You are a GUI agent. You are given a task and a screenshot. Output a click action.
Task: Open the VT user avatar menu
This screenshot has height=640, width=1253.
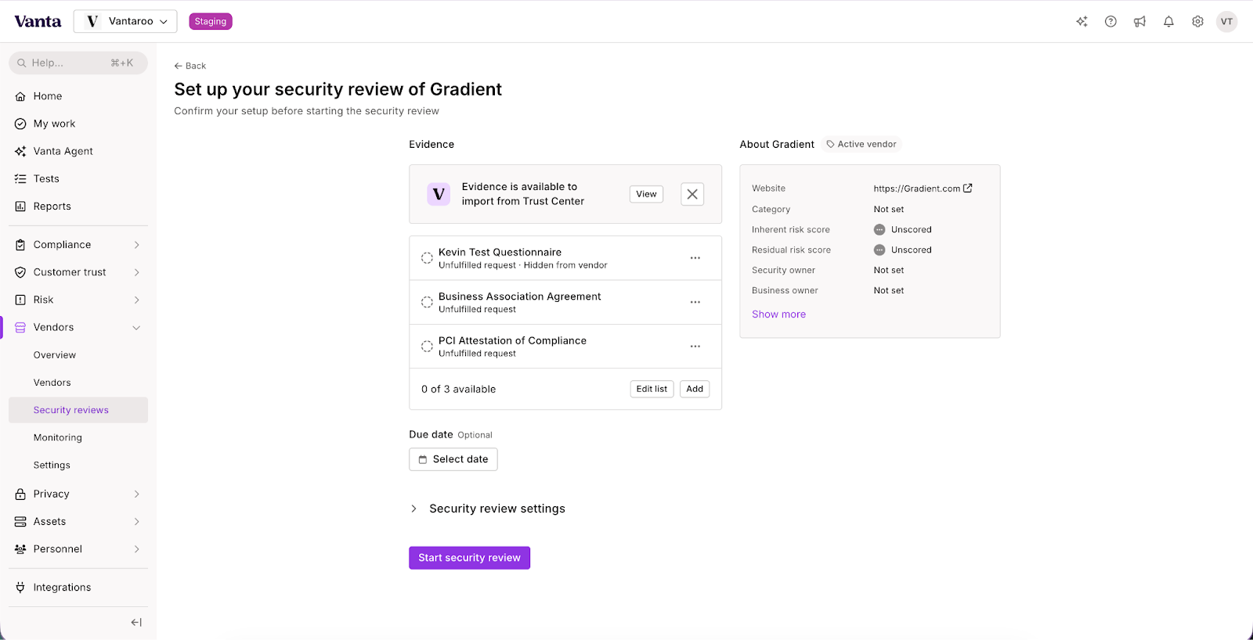1226,22
